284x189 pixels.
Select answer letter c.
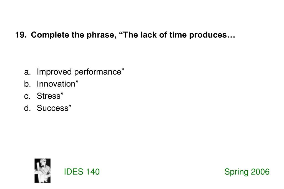click(x=27, y=96)
